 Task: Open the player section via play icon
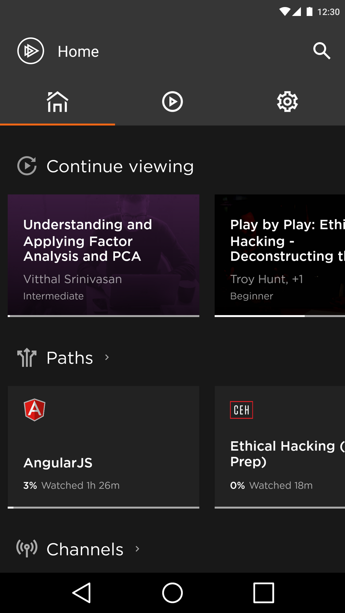point(172,102)
